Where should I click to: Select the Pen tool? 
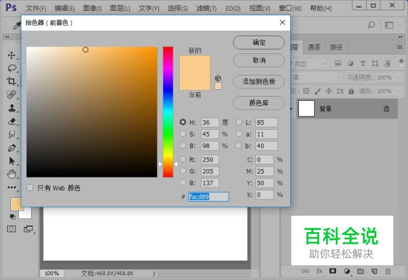point(12,148)
